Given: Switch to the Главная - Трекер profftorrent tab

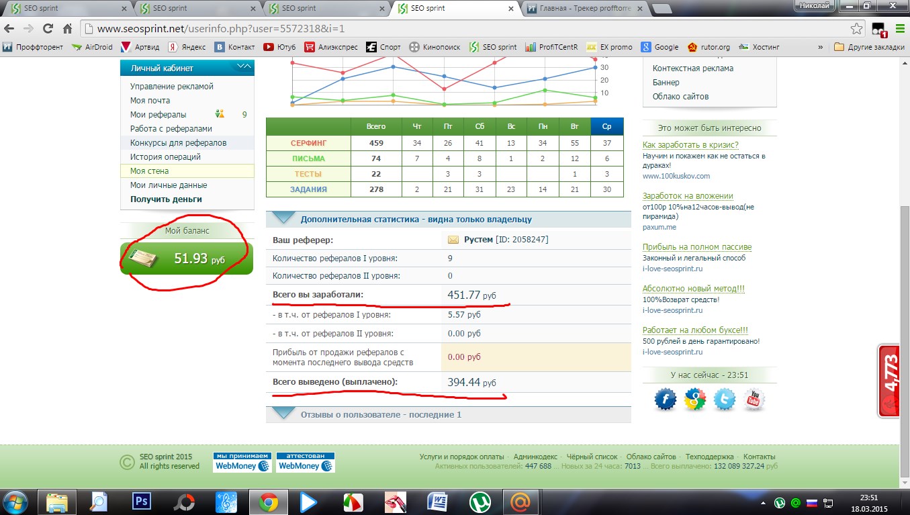Looking at the screenshot, I should pos(586,9).
